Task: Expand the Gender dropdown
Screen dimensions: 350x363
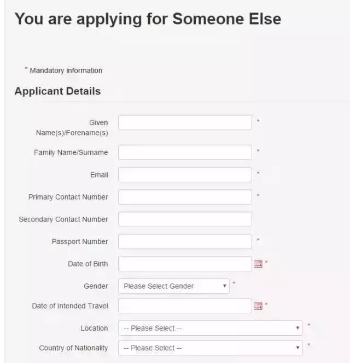Action: 174,286
